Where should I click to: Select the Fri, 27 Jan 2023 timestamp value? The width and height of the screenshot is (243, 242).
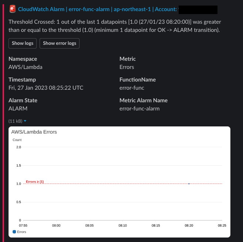click(46, 88)
